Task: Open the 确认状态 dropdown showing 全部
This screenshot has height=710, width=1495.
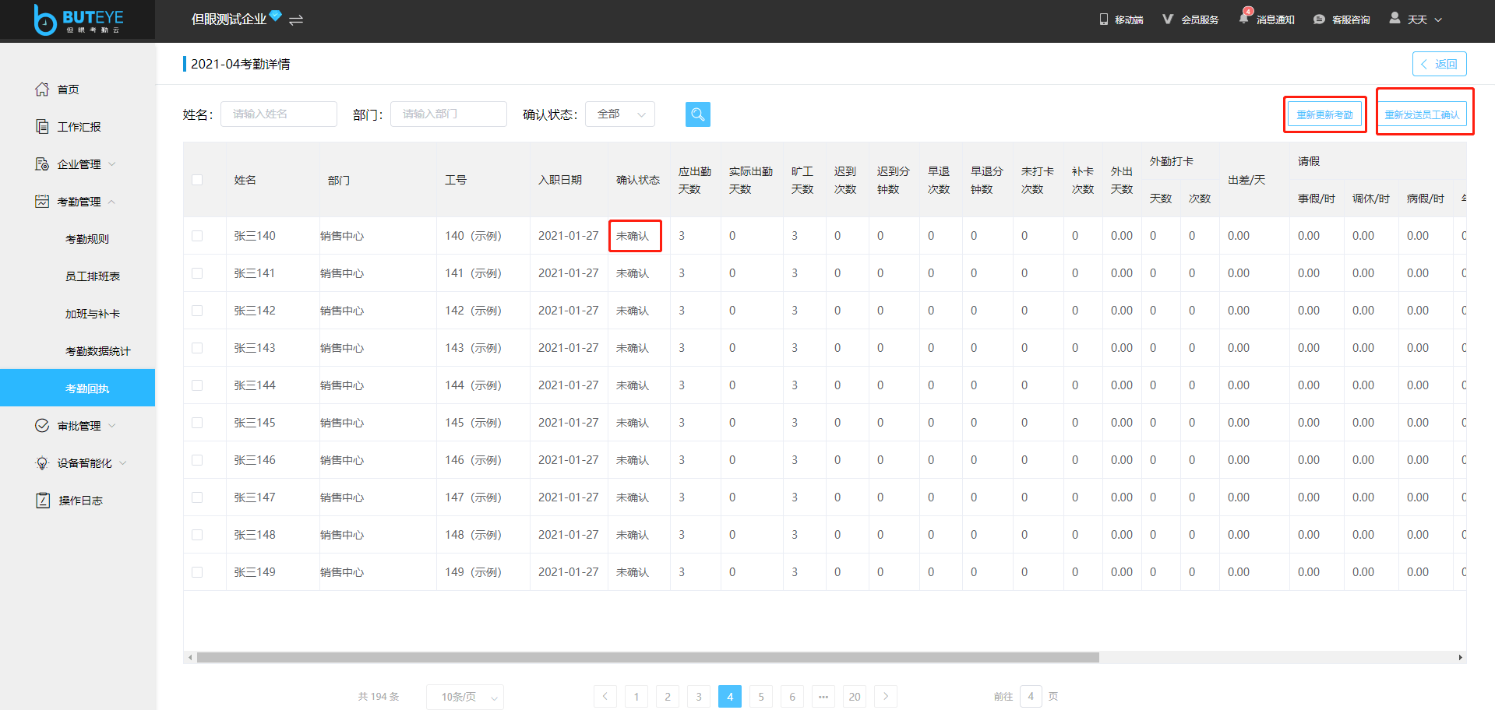Action: click(x=619, y=114)
